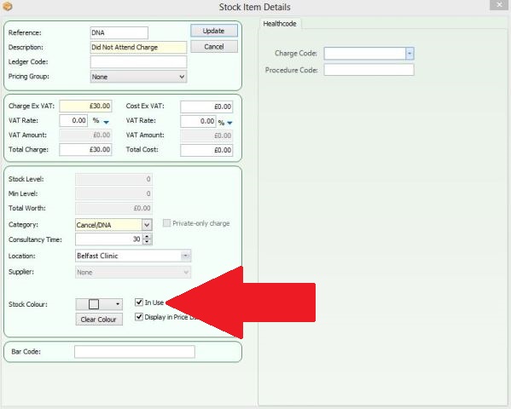Tick the Private-only charge checkbox
Viewport: 511px width, 409px height.
(166, 223)
